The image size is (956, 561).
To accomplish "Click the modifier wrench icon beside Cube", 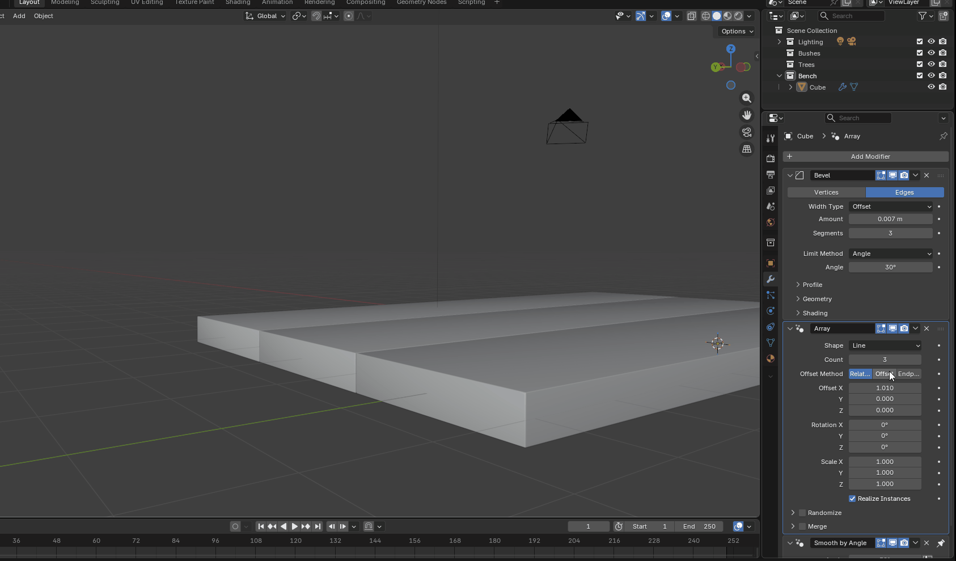I will pos(843,87).
